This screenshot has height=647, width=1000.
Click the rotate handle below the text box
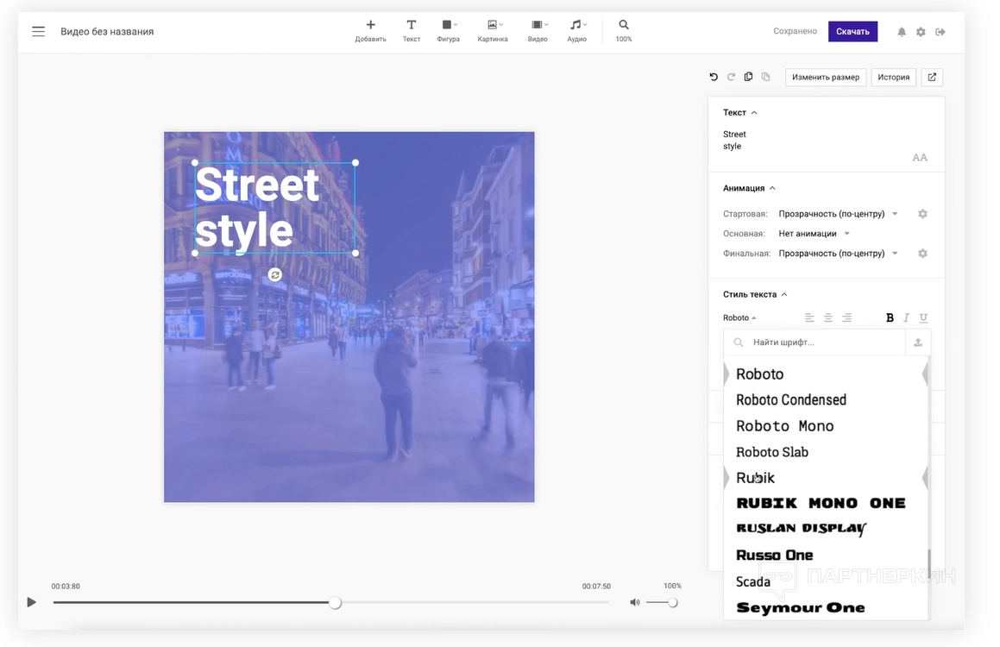click(x=275, y=274)
